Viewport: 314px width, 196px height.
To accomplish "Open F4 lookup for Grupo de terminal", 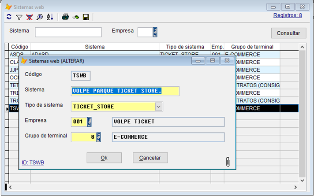I will pyautogui.click(x=99, y=137).
